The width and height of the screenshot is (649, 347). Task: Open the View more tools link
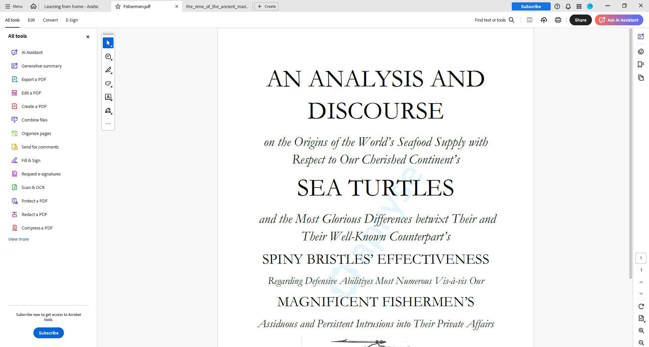(18, 239)
